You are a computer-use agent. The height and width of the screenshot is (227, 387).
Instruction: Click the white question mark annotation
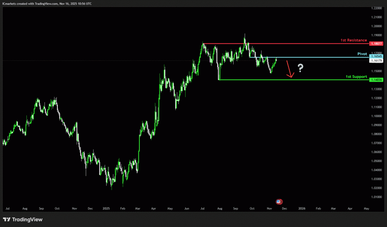[x=300, y=68]
